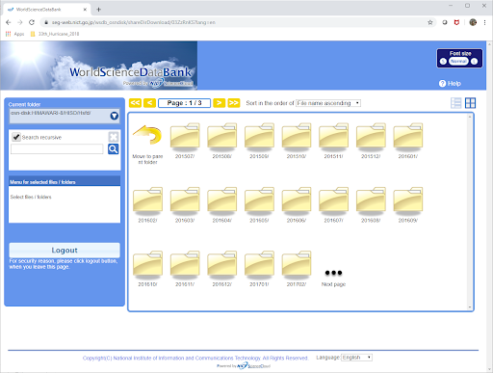493x373 pixels.
Task: Click the browser forward arrow
Action: pos(20,22)
